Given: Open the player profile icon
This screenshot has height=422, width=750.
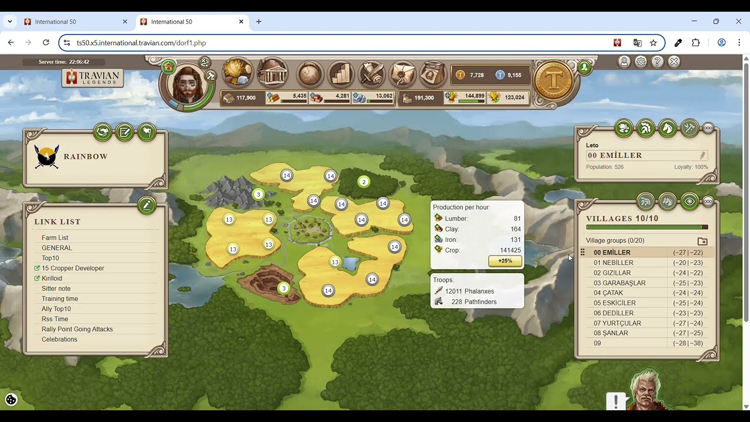Looking at the screenshot, I should pos(625,62).
